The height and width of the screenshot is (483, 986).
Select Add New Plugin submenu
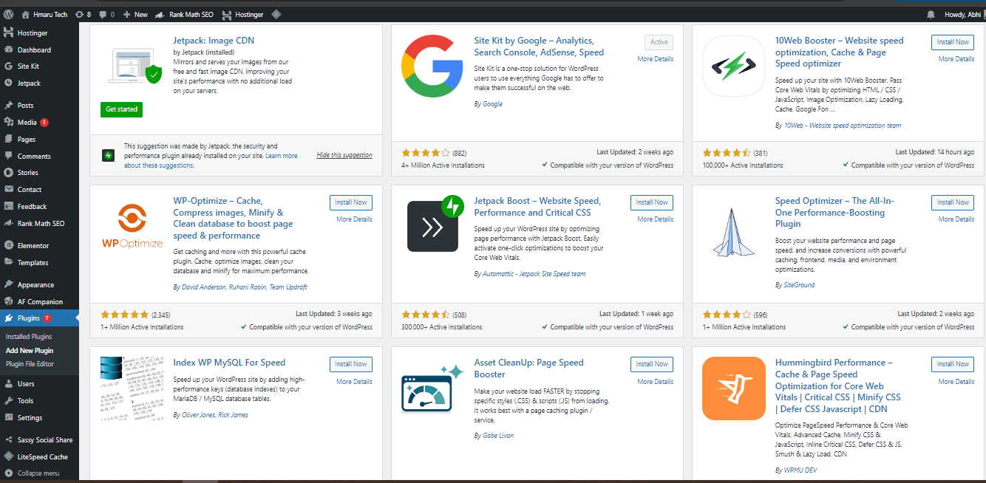pos(30,351)
